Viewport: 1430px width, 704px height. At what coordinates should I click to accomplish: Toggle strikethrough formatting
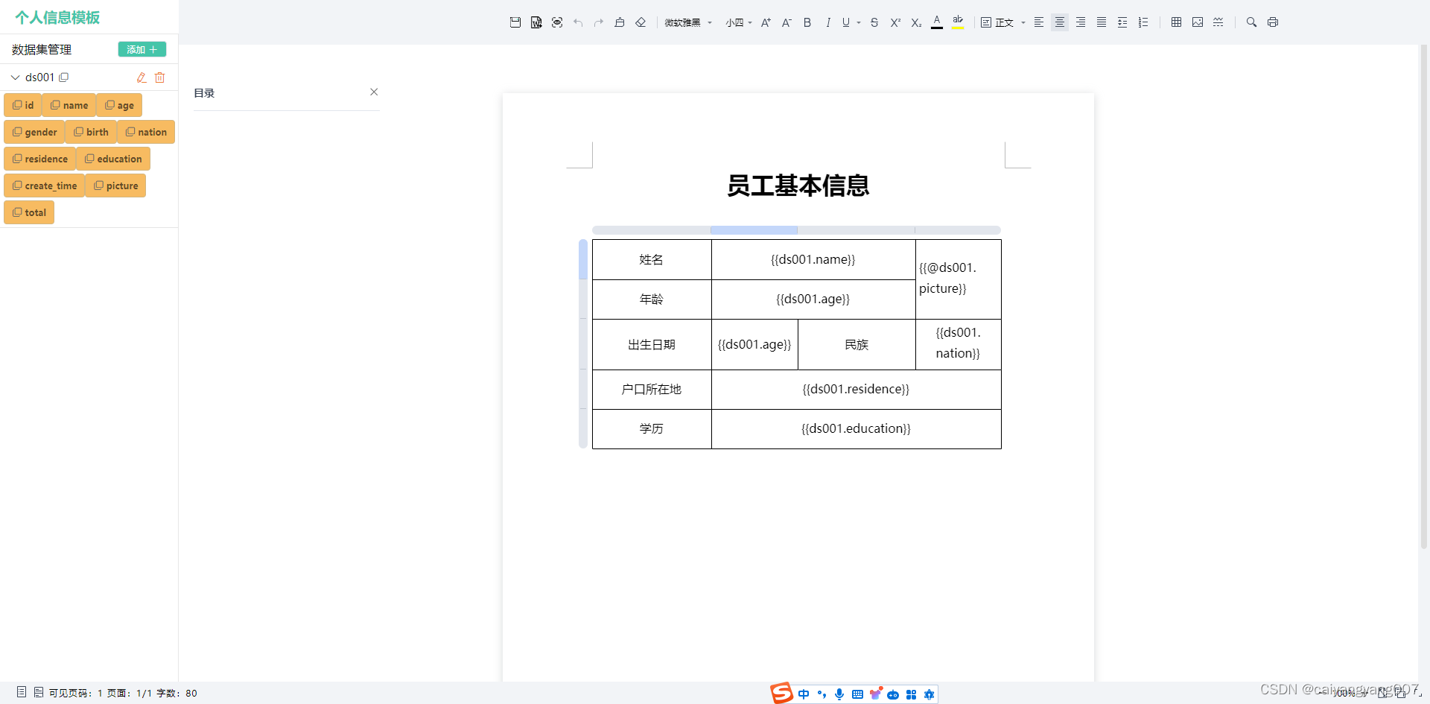874,22
